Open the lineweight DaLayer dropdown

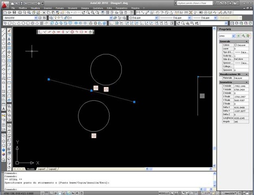(215, 18)
